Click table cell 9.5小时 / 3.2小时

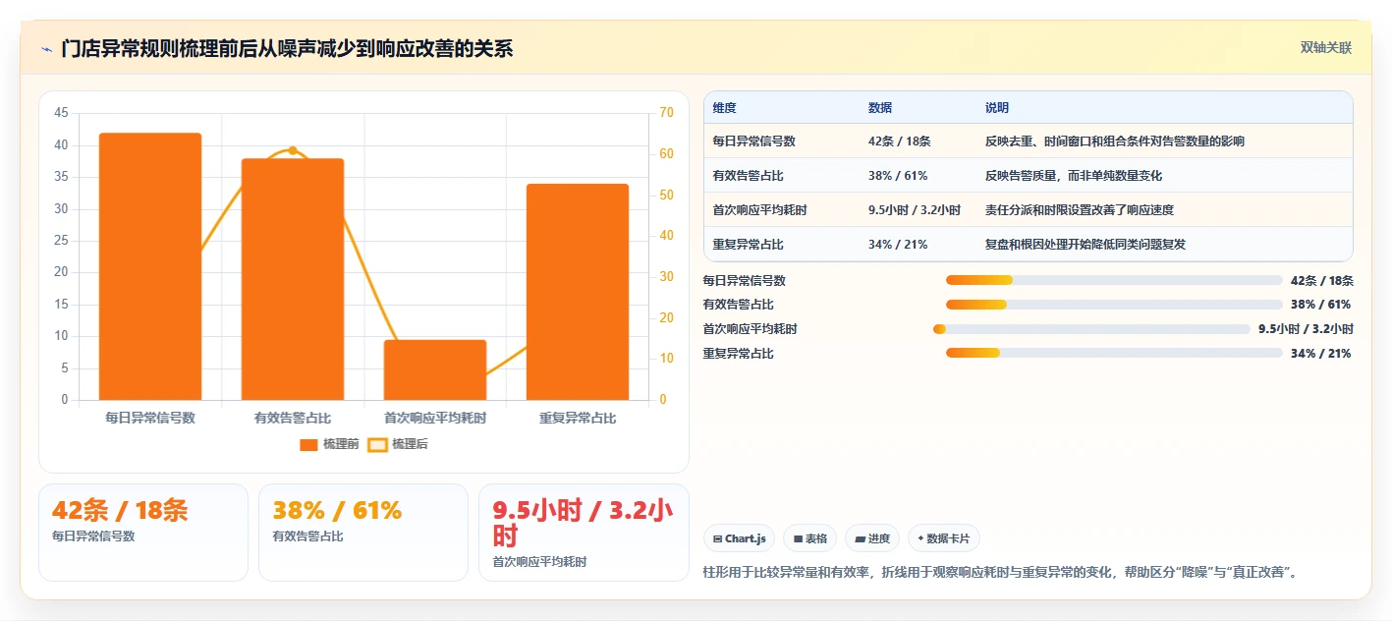(915, 210)
